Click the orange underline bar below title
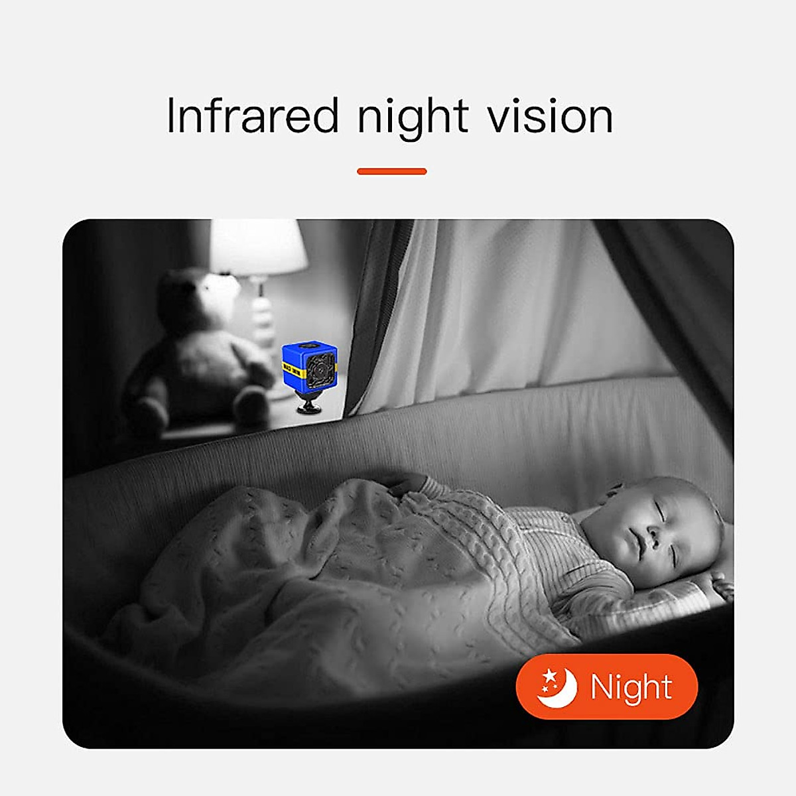Image resolution: width=796 pixels, height=796 pixels. coord(391,171)
